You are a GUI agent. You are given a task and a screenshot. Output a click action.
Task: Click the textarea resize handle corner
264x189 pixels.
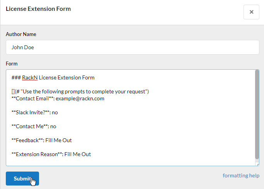[x=257, y=164]
